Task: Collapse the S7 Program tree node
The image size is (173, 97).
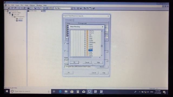Action: pos(12,17)
